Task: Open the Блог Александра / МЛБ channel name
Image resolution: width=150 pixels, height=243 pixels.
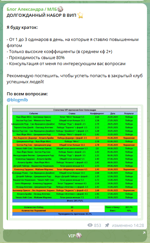Action: [32, 9]
